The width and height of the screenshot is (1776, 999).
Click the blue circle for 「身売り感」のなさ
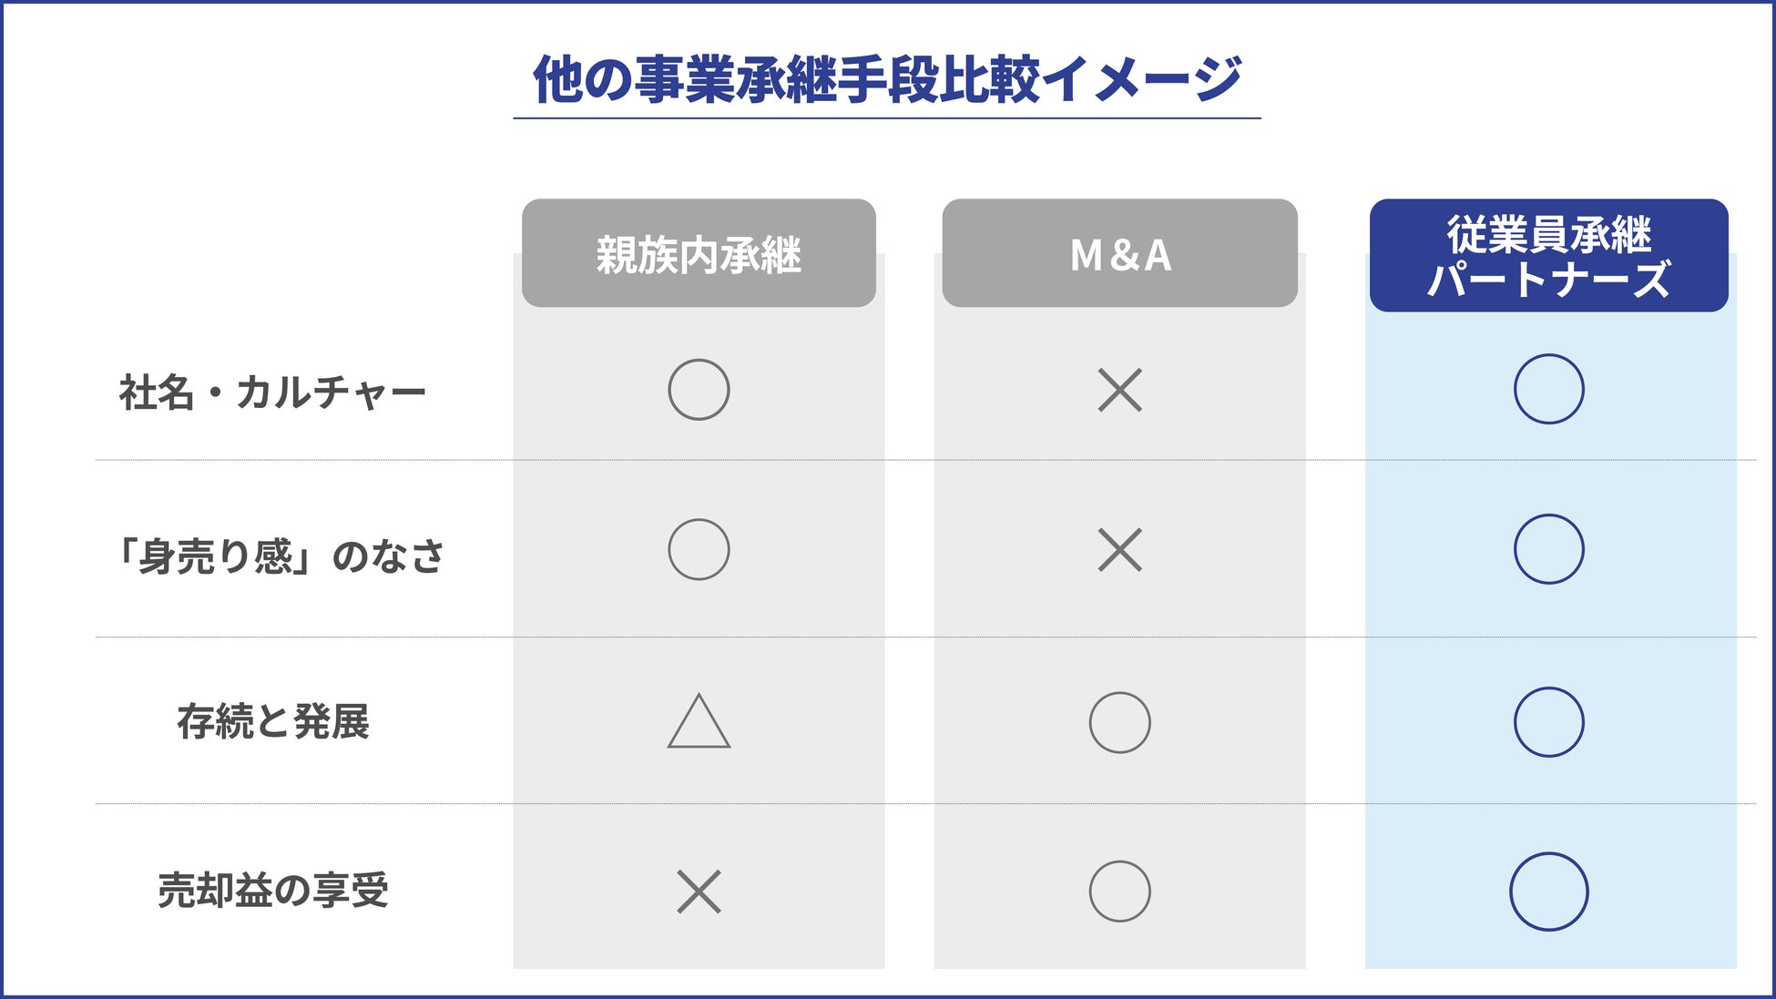coord(1548,549)
